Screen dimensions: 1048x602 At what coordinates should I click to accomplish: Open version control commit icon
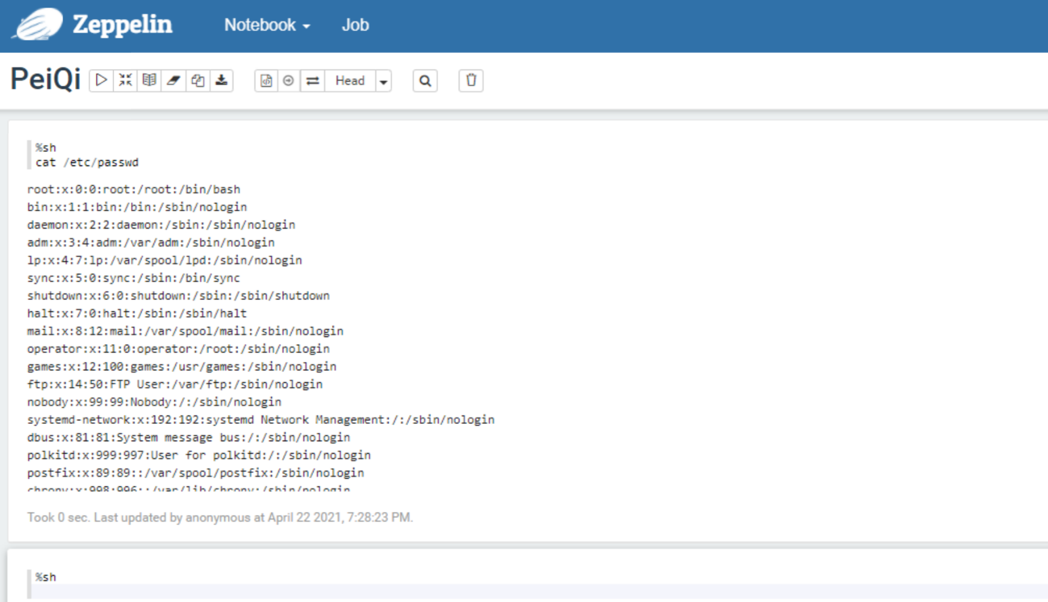pos(266,80)
